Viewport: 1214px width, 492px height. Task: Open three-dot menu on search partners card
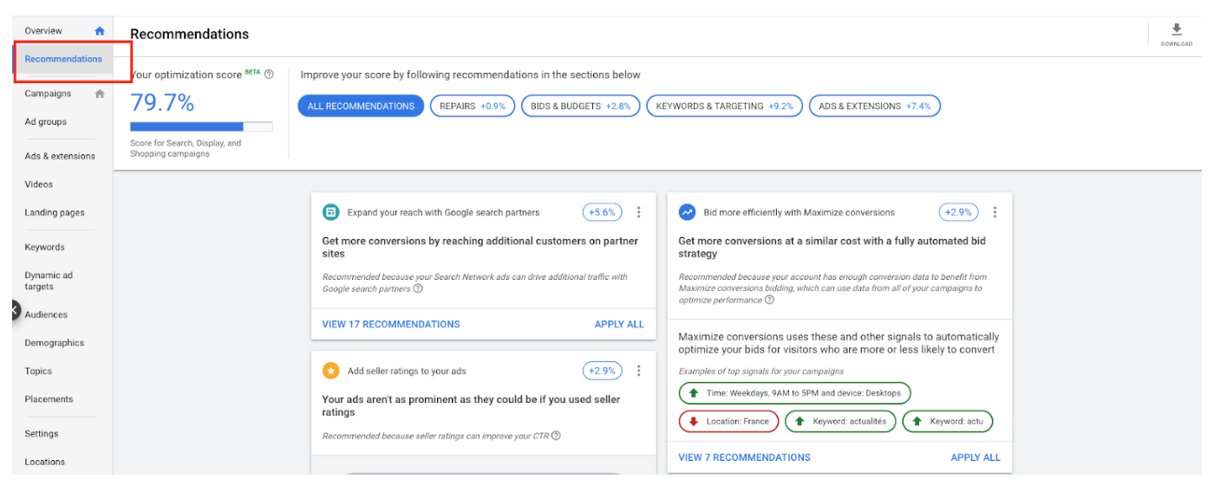pos(639,212)
